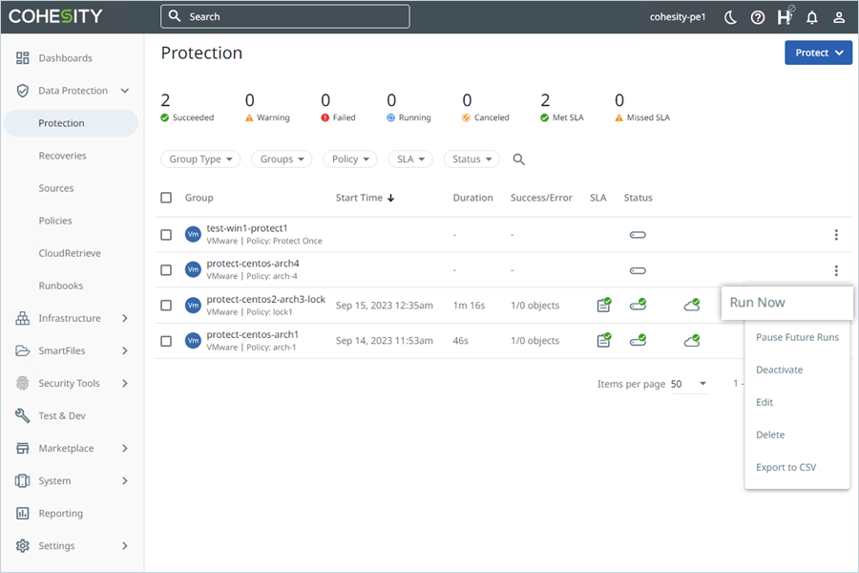Open the SLA filter dropdown
859x573 pixels.
(x=410, y=159)
